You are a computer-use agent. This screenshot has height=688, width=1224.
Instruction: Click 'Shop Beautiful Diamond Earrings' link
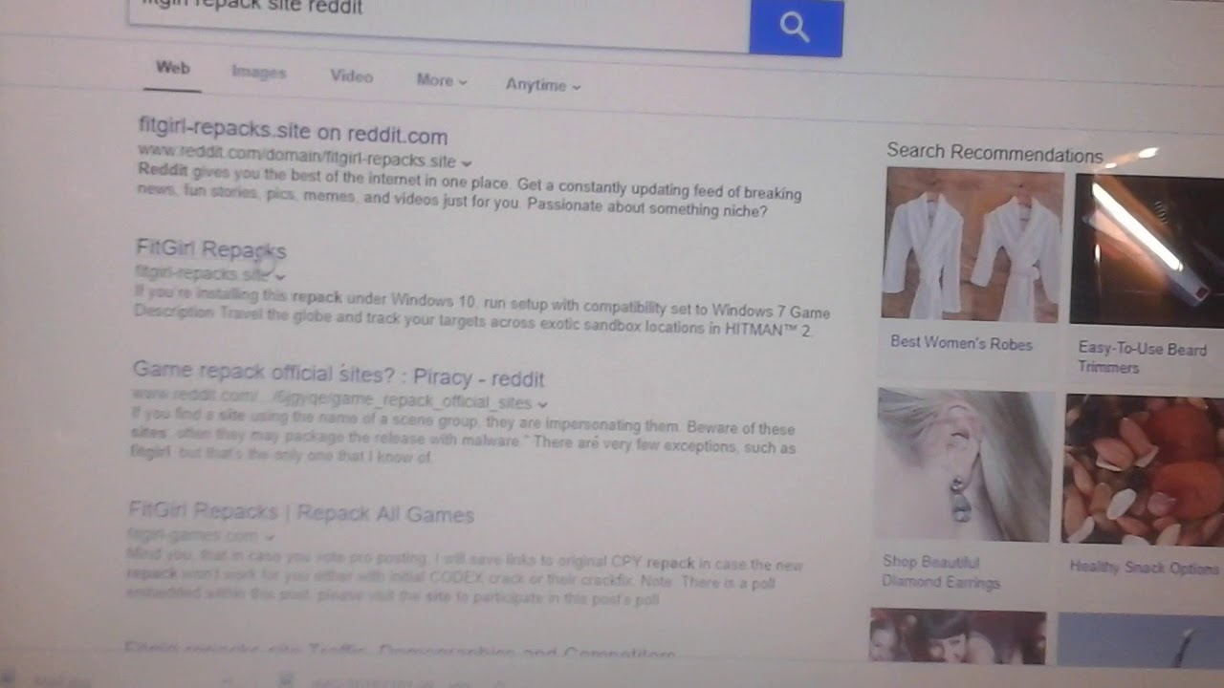tap(941, 571)
